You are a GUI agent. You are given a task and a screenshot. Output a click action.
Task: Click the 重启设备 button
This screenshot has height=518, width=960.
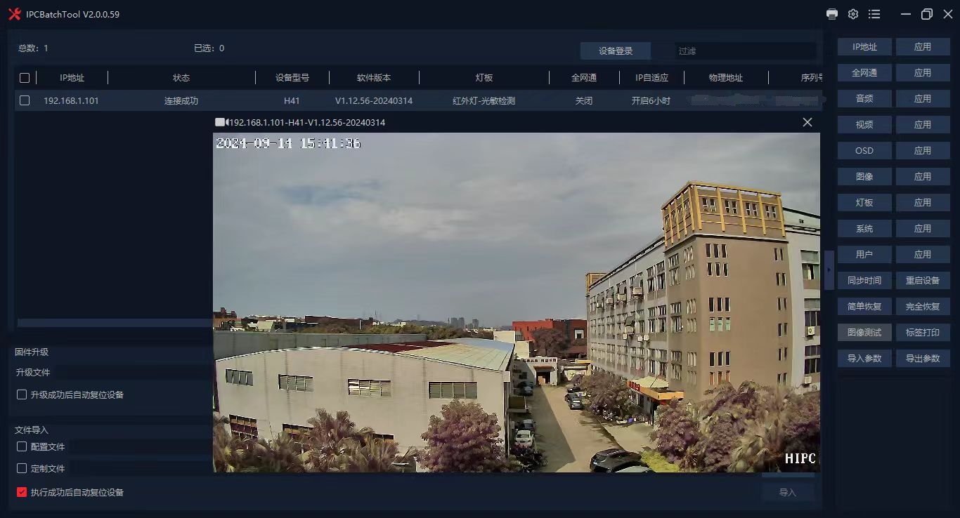[x=922, y=280]
